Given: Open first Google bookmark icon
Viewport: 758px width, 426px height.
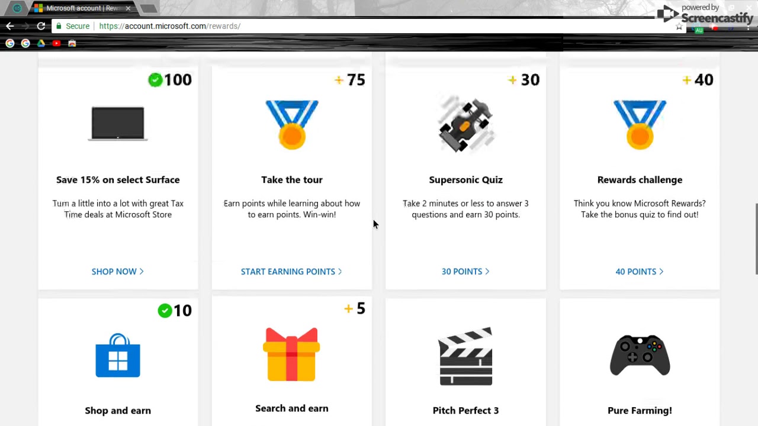Looking at the screenshot, I should 9,43.
